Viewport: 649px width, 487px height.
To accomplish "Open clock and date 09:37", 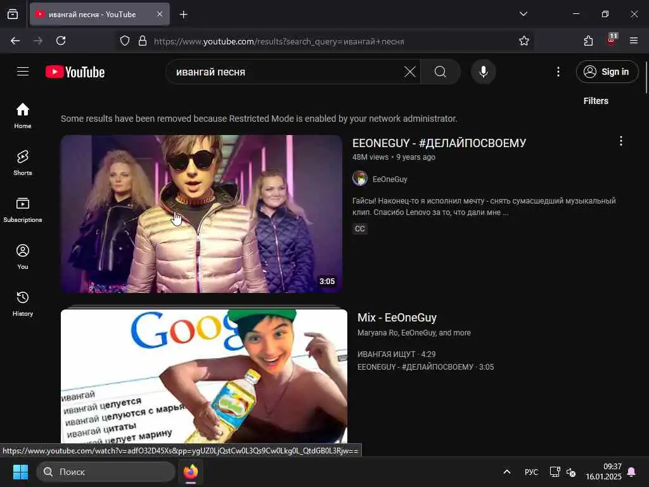I will coord(603,472).
